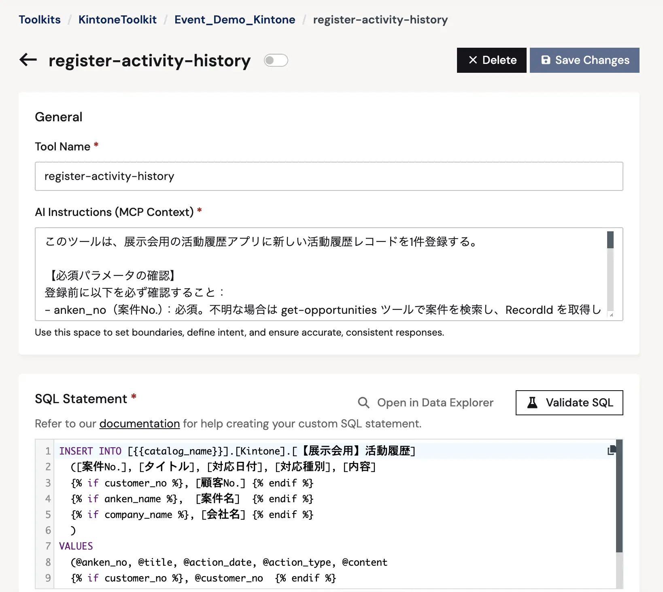Click the closing parenthesis on line 6

tap(73, 530)
